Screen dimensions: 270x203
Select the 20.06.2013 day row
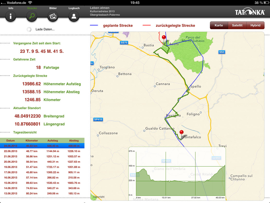(42, 162)
